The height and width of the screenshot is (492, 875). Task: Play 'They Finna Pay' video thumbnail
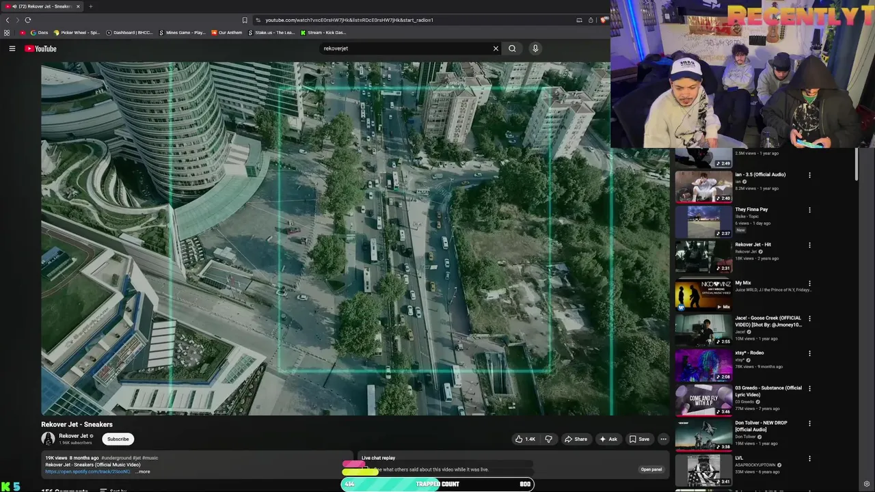[703, 221]
